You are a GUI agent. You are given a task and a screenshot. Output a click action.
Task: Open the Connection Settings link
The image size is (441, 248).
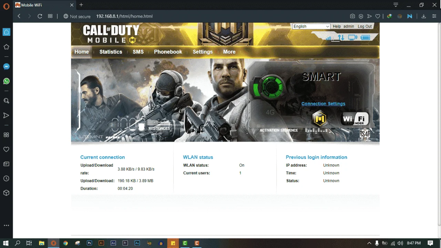point(323,104)
